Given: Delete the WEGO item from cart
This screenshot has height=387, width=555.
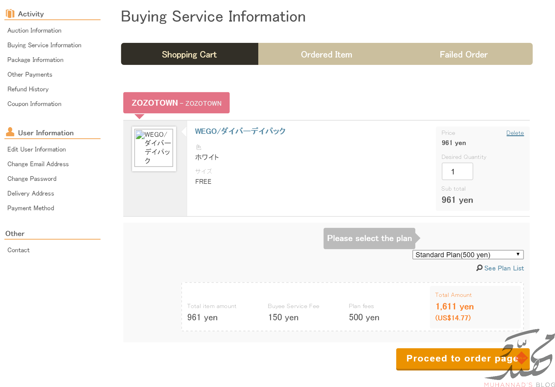Looking at the screenshot, I should click(x=515, y=133).
